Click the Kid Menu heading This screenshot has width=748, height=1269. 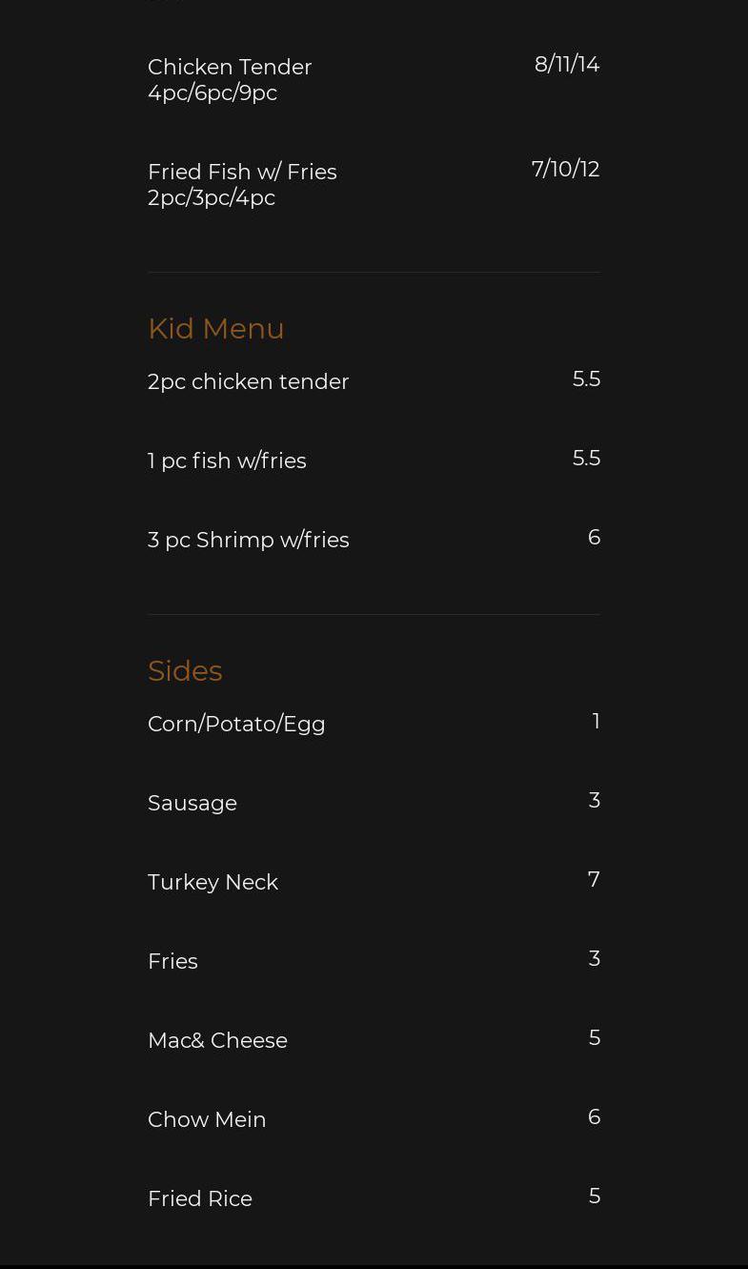(216, 329)
